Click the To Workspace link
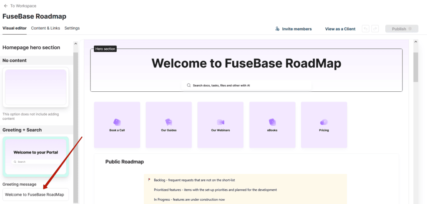 click(23, 6)
